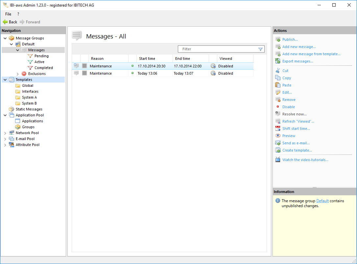Click Add new message from template

(311, 54)
